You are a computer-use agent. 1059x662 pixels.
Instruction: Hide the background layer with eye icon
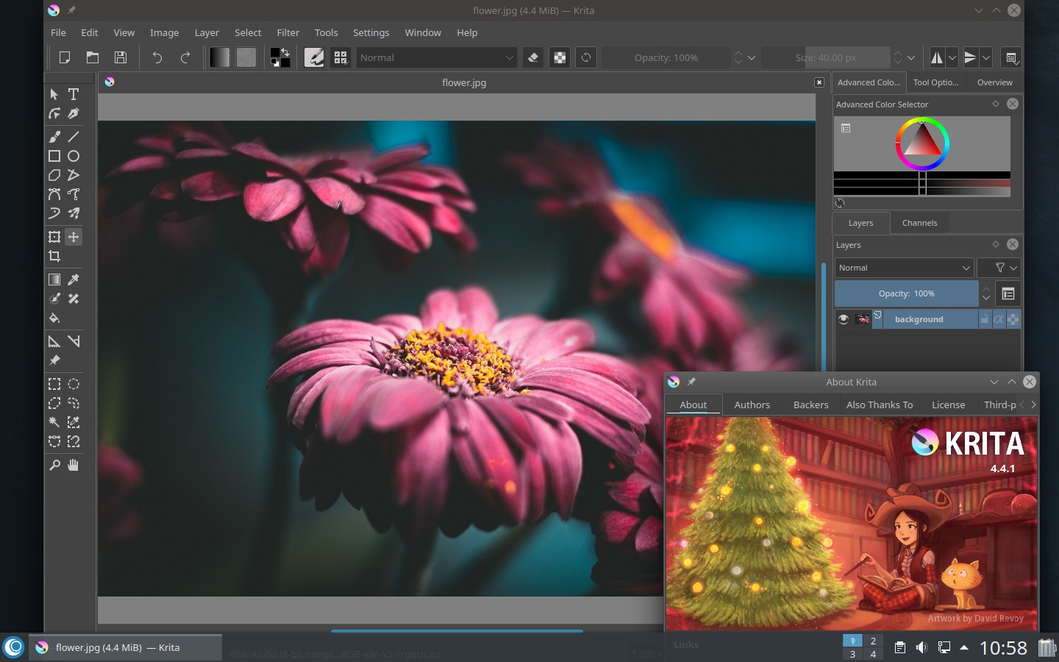click(x=844, y=319)
